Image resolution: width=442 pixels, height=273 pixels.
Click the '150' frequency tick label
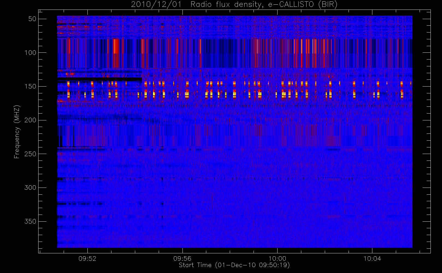pos(30,86)
